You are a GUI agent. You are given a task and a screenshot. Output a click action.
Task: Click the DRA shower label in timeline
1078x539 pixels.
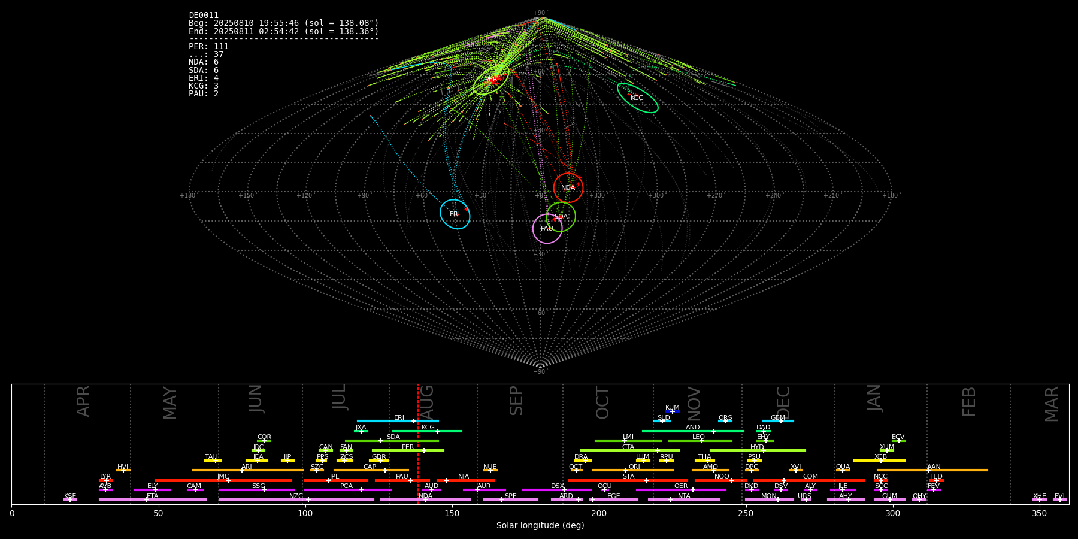click(581, 457)
